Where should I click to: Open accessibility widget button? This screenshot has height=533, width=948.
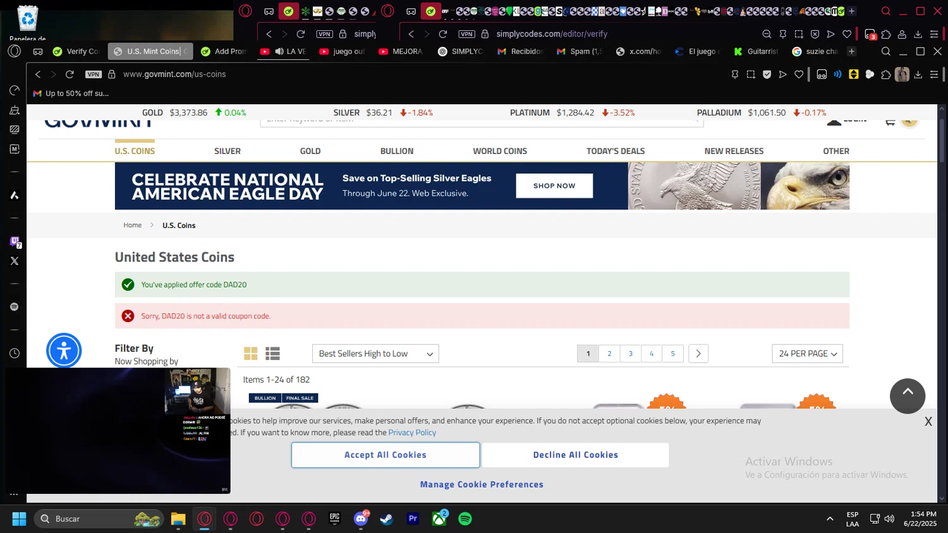(x=64, y=350)
